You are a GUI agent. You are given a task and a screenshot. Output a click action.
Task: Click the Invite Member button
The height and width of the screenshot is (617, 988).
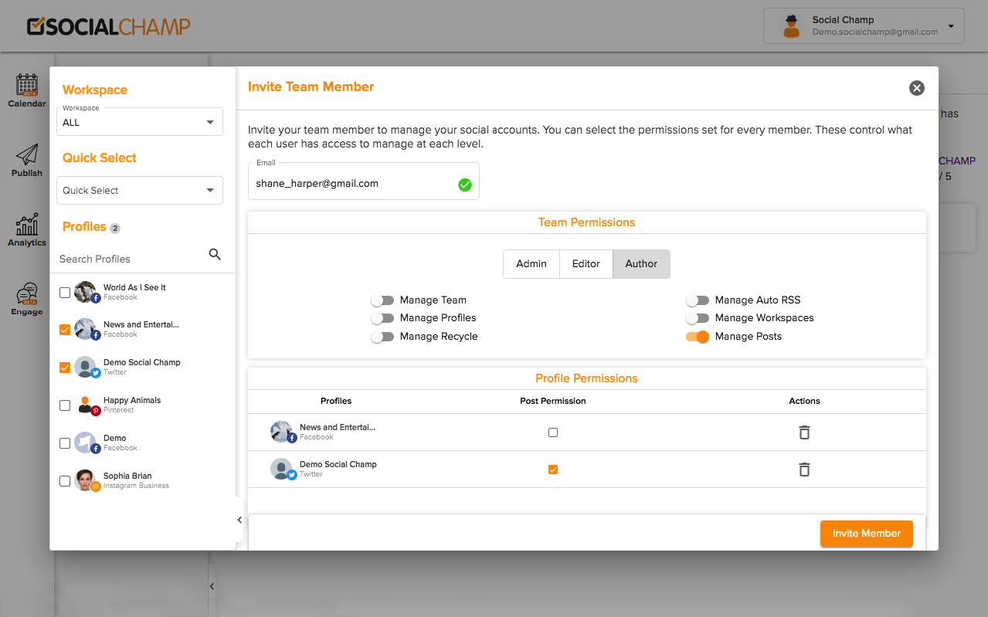click(x=866, y=534)
